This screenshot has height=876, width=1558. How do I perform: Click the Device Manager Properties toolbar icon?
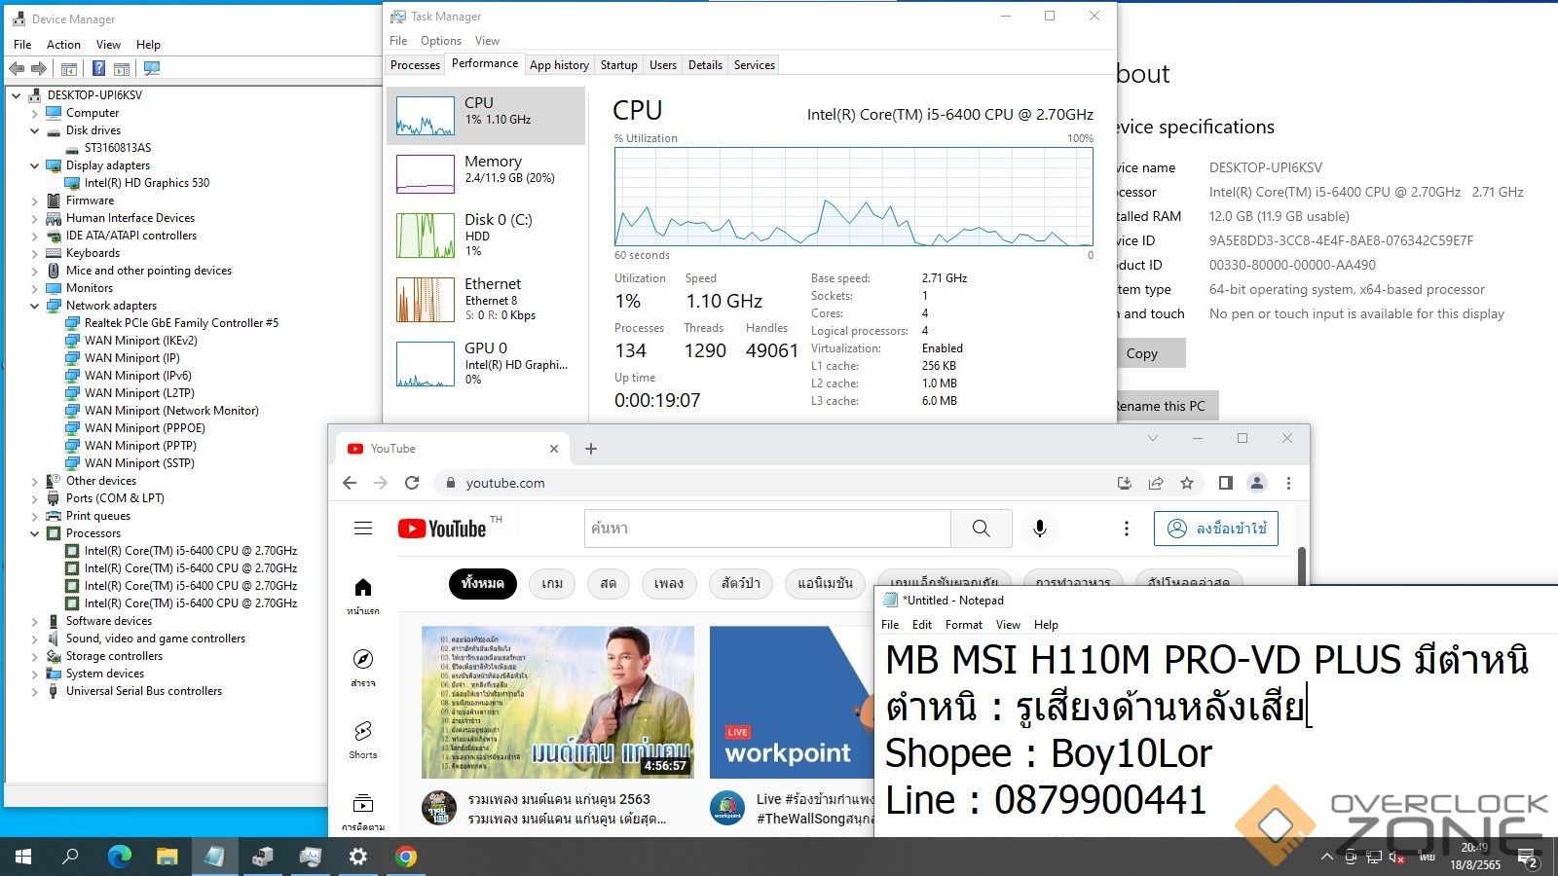tap(69, 68)
